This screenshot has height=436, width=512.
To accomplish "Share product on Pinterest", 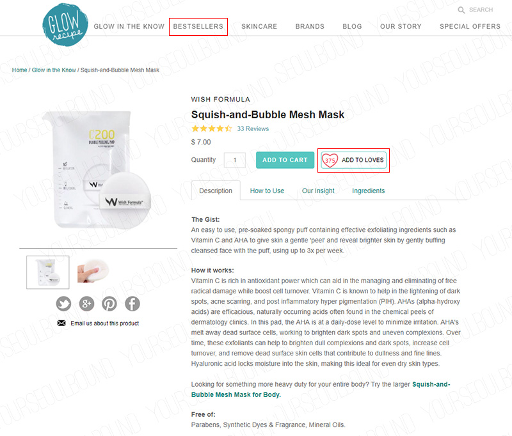I will pos(109,304).
